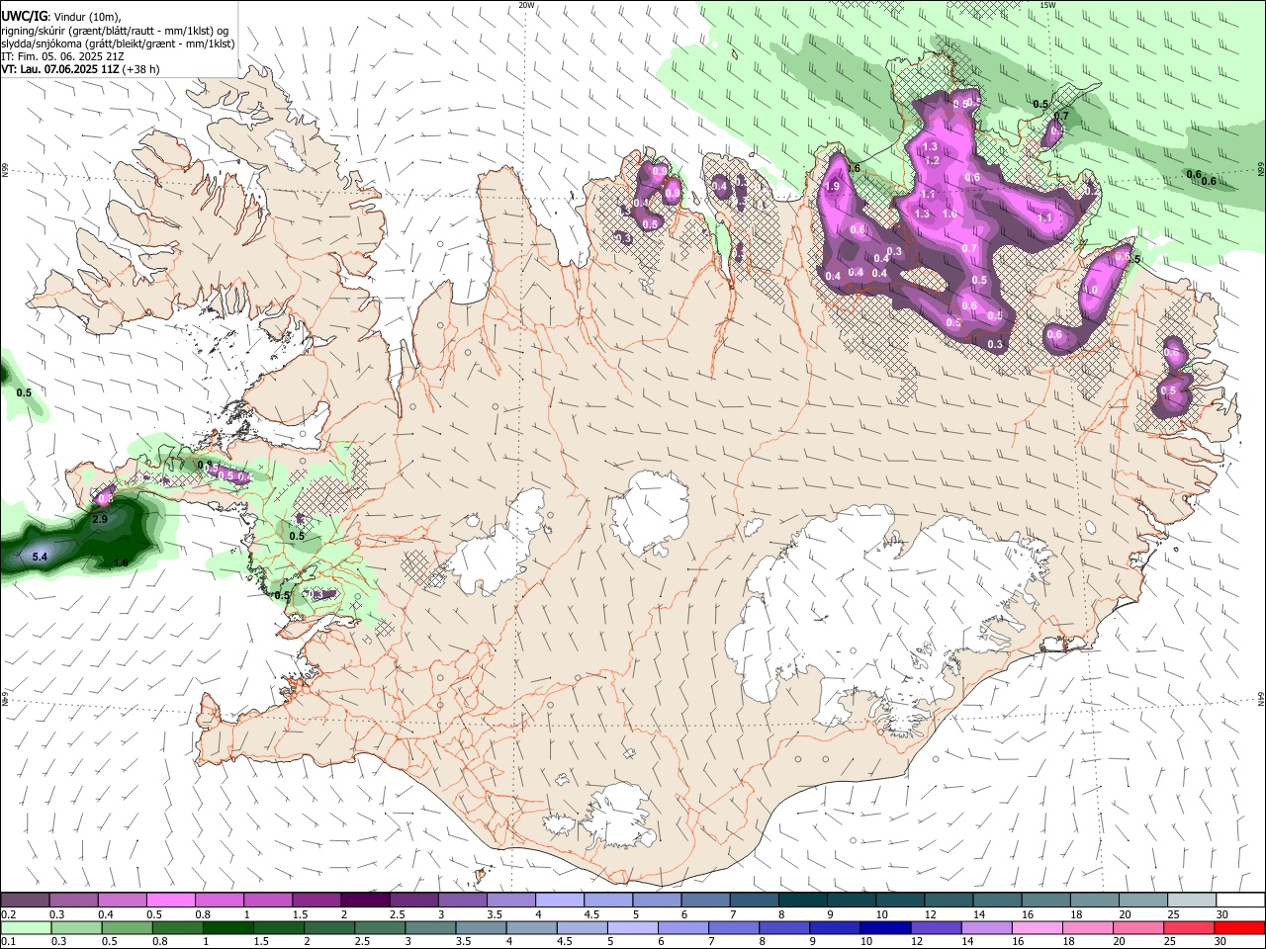Image resolution: width=1266 pixels, height=949 pixels.
Task: Click the 5.4 rain value off the west coast
Action: coord(40,559)
